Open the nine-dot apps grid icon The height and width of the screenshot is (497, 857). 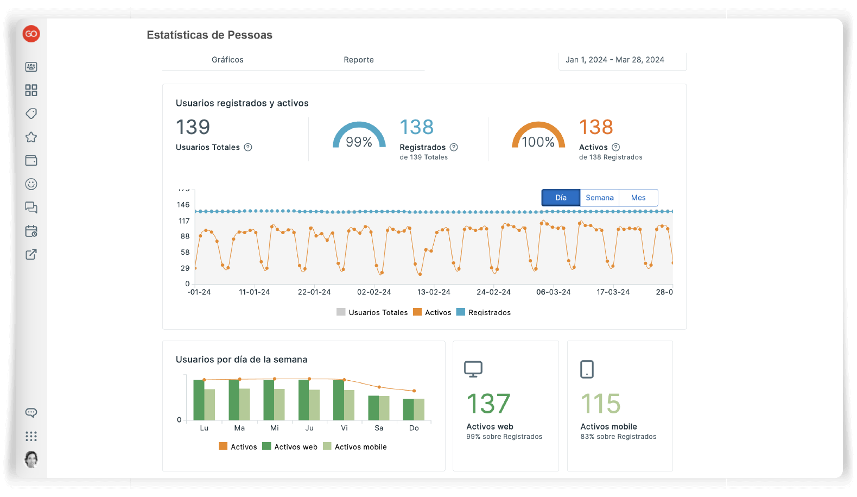coord(31,436)
